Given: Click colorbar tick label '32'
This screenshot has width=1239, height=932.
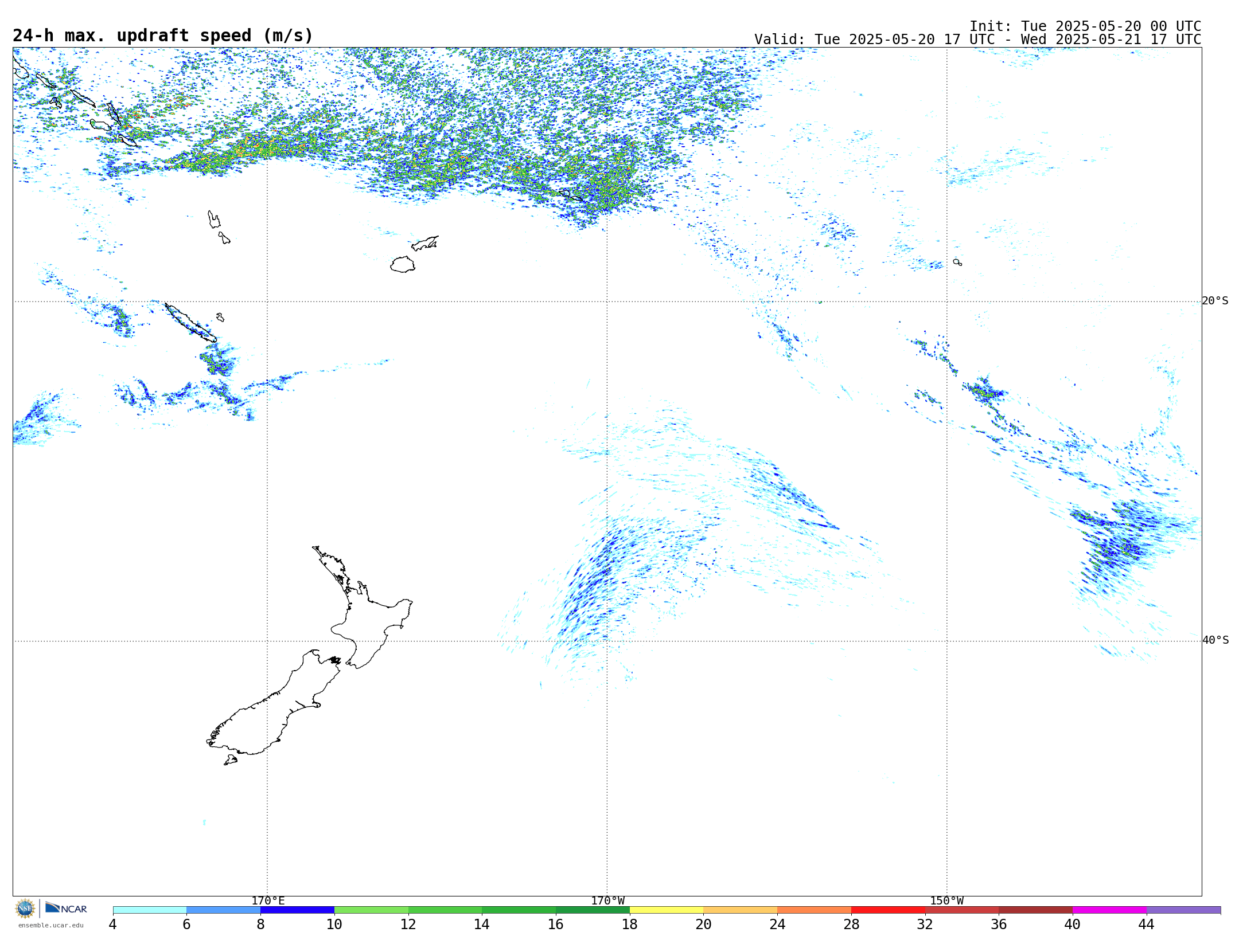Looking at the screenshot, I should pyautogui.click(x=925, y=925).
